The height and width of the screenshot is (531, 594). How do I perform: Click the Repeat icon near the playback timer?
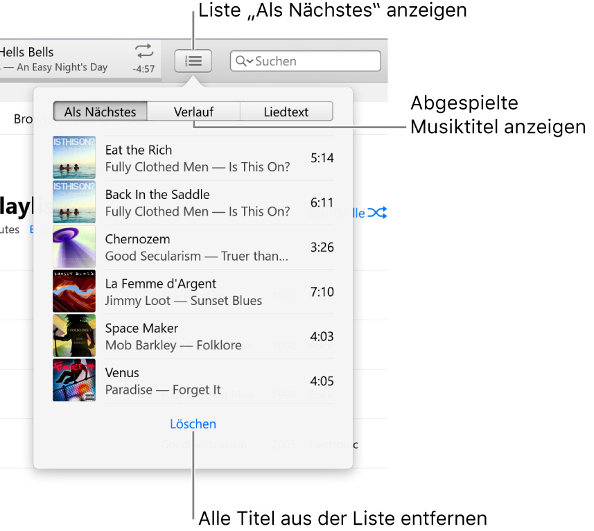(143, 51)
